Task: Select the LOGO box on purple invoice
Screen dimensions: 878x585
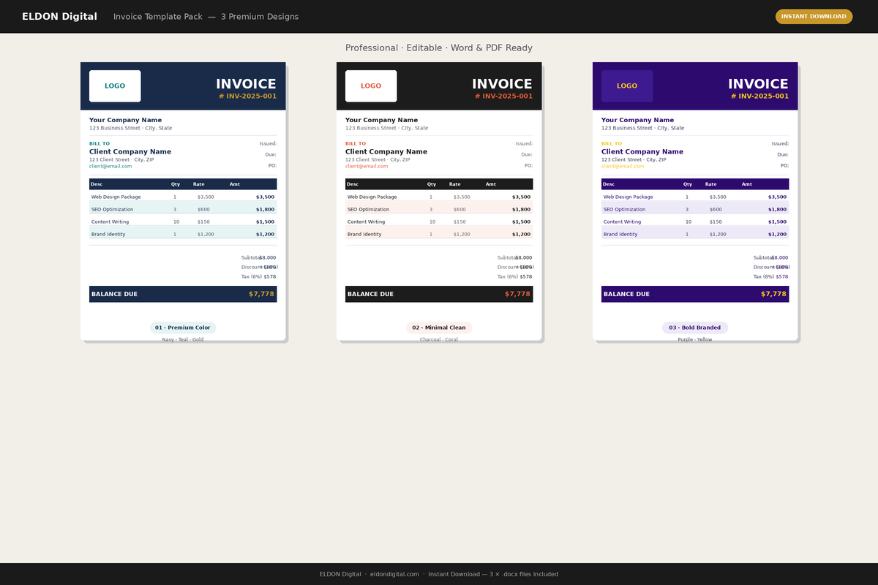Action: pos(627,86)
